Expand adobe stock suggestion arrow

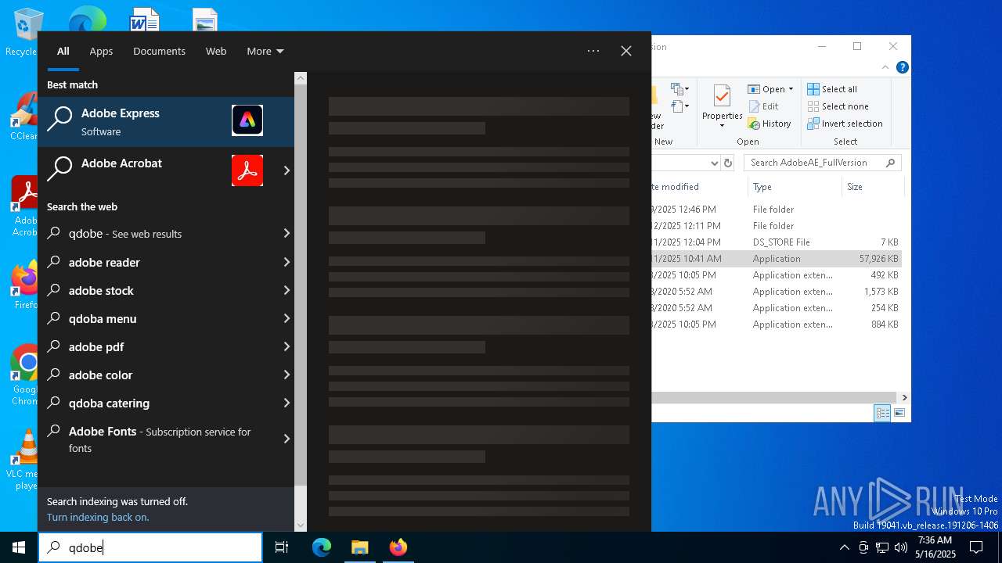click(x=287, y=290)
